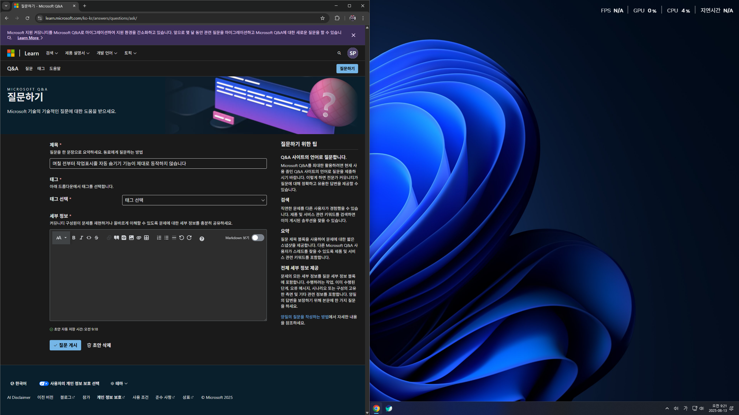739x415 pixels.
Task: Attach a file with the paperclip icon
Action: click(139, 238)
